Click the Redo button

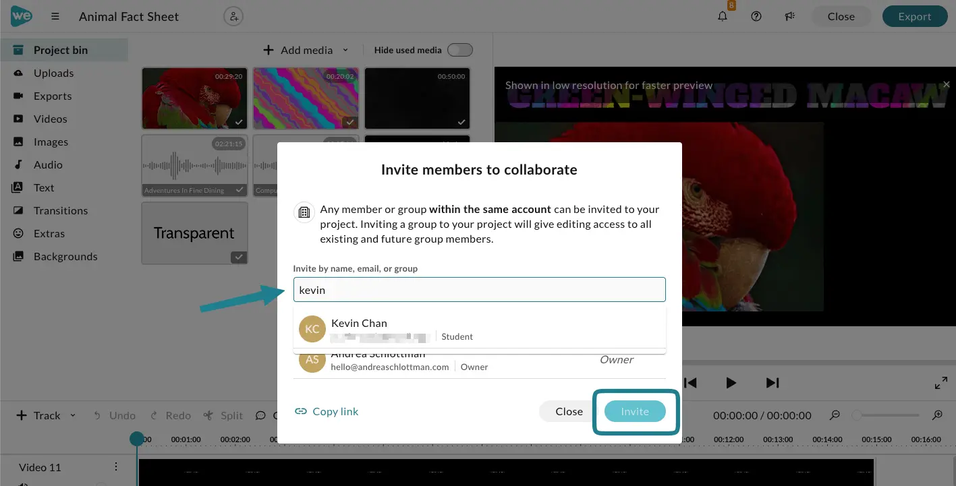point(170,415)
